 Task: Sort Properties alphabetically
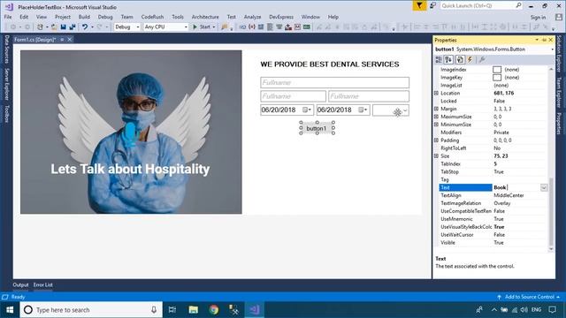[448, 59]
